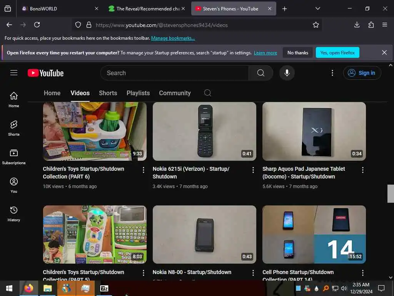Bookmark this page with the star
The height and width of the screenshot is (296, 394).
pyautogui.click(x=316, y=25)
